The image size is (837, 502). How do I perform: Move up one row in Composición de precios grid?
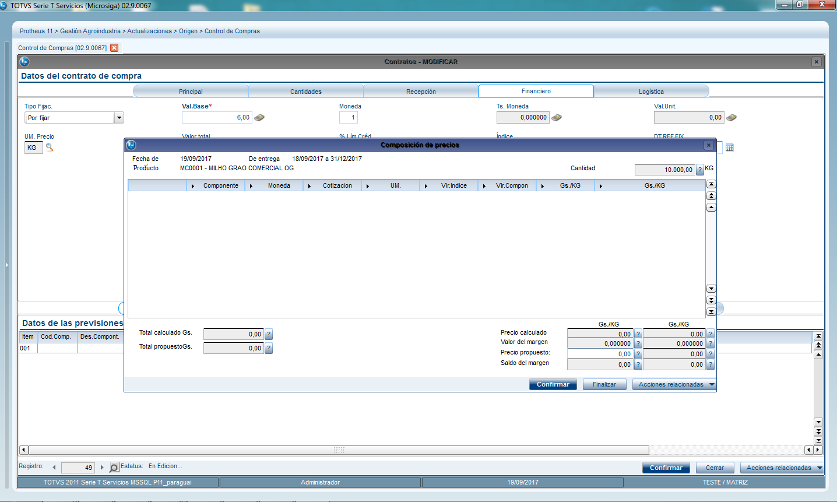(711, 207)
